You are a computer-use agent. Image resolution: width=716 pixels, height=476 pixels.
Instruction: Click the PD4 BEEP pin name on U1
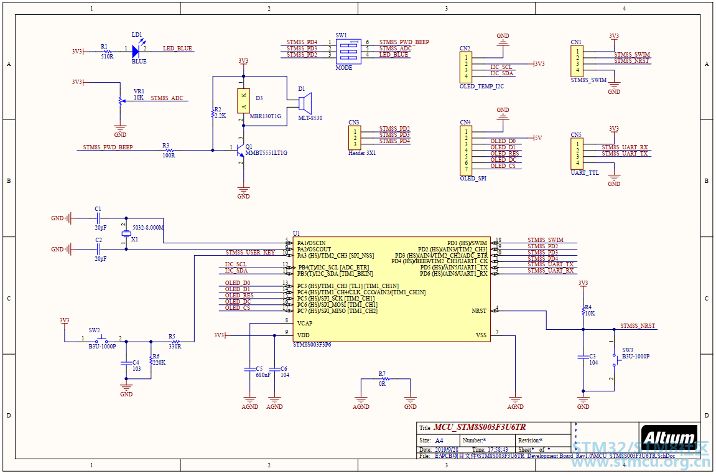click(439, 261)
